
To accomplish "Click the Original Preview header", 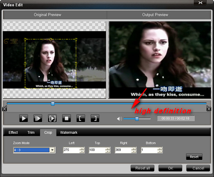I will (55, 15).
